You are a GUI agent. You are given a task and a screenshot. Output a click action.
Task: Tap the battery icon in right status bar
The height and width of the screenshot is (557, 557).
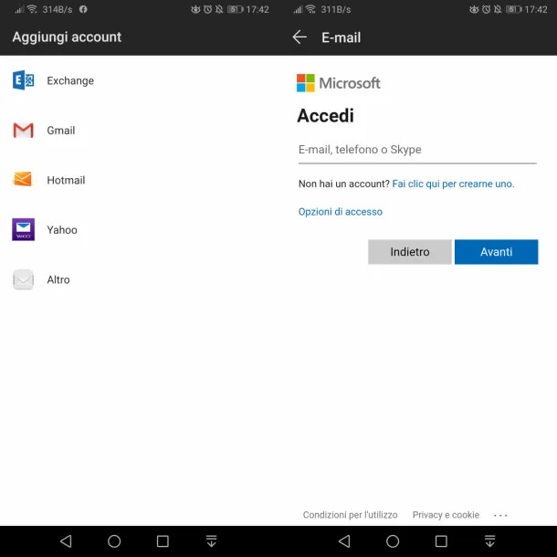514,9
